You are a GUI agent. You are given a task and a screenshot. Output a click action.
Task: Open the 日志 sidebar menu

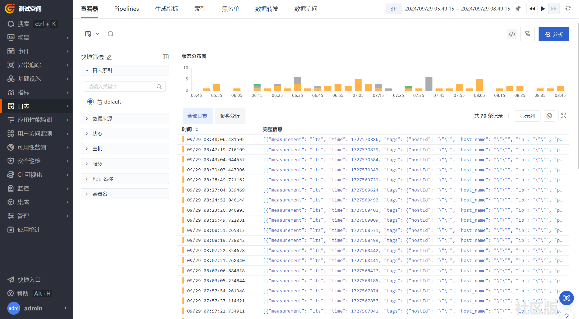36,106
